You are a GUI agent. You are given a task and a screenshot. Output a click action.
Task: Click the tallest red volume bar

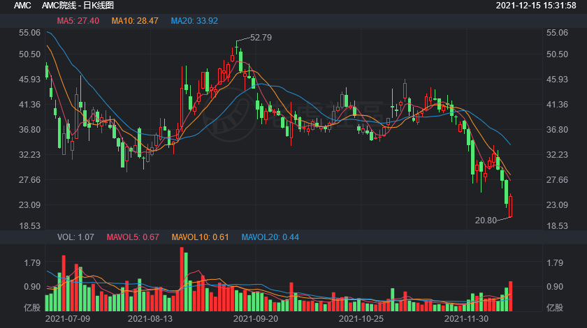(x=182, y=279)
